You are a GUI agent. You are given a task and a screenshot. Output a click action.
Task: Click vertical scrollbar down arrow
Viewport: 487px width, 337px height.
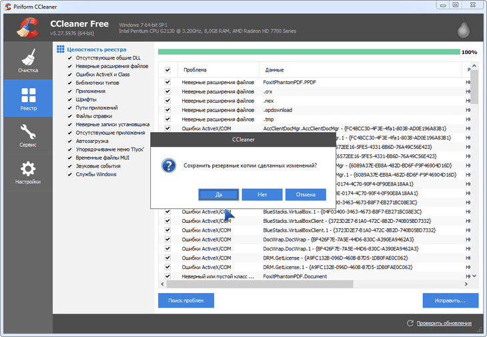(474, 276)
